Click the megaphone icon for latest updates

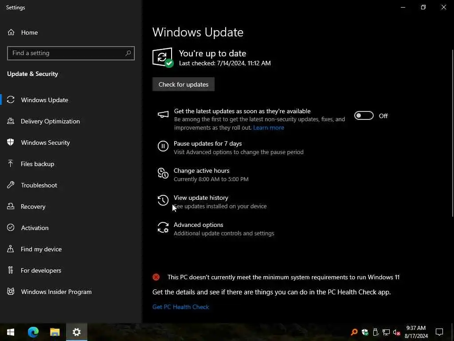coord(163,114)
